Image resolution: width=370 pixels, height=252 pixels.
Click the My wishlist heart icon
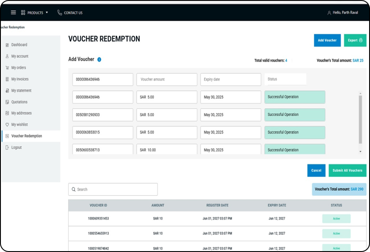pyautogui.click(x=7, y=125)
